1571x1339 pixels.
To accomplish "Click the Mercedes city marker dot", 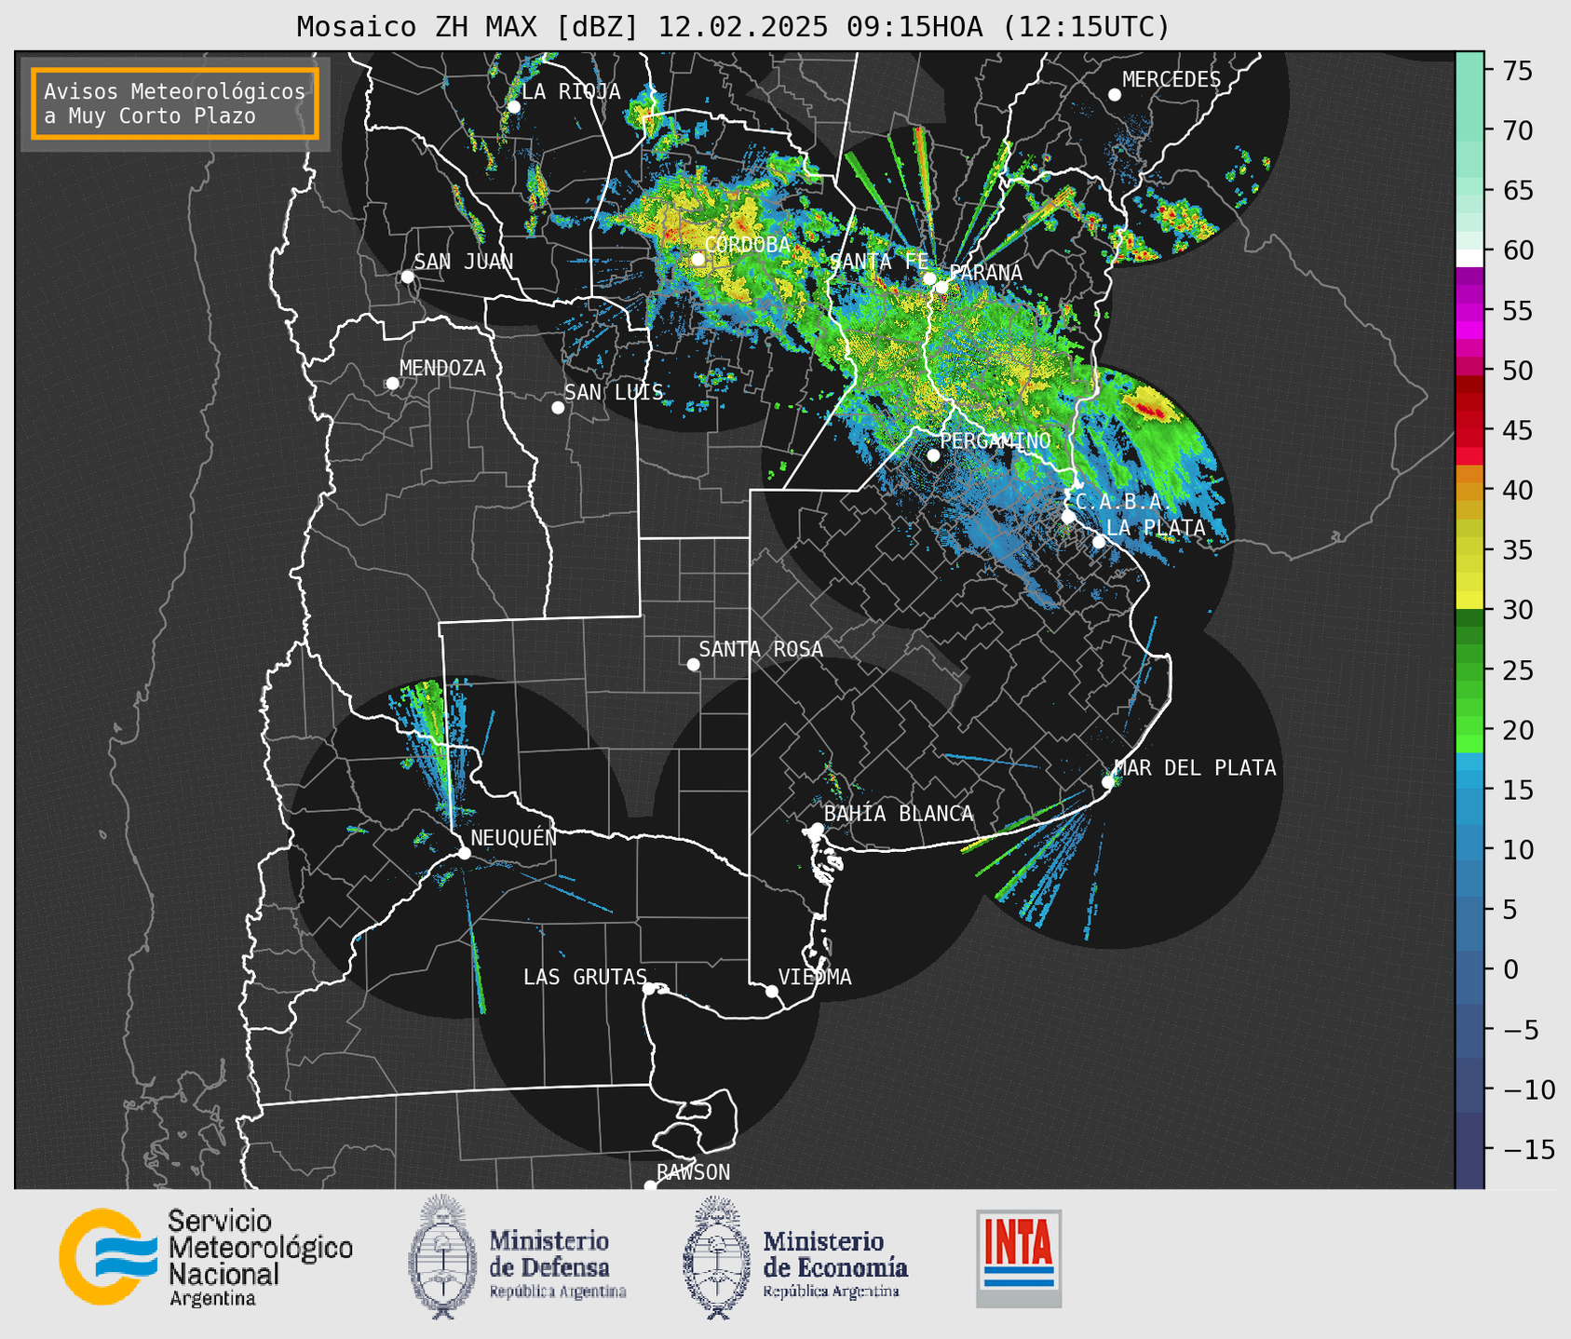I will 1114,95.
